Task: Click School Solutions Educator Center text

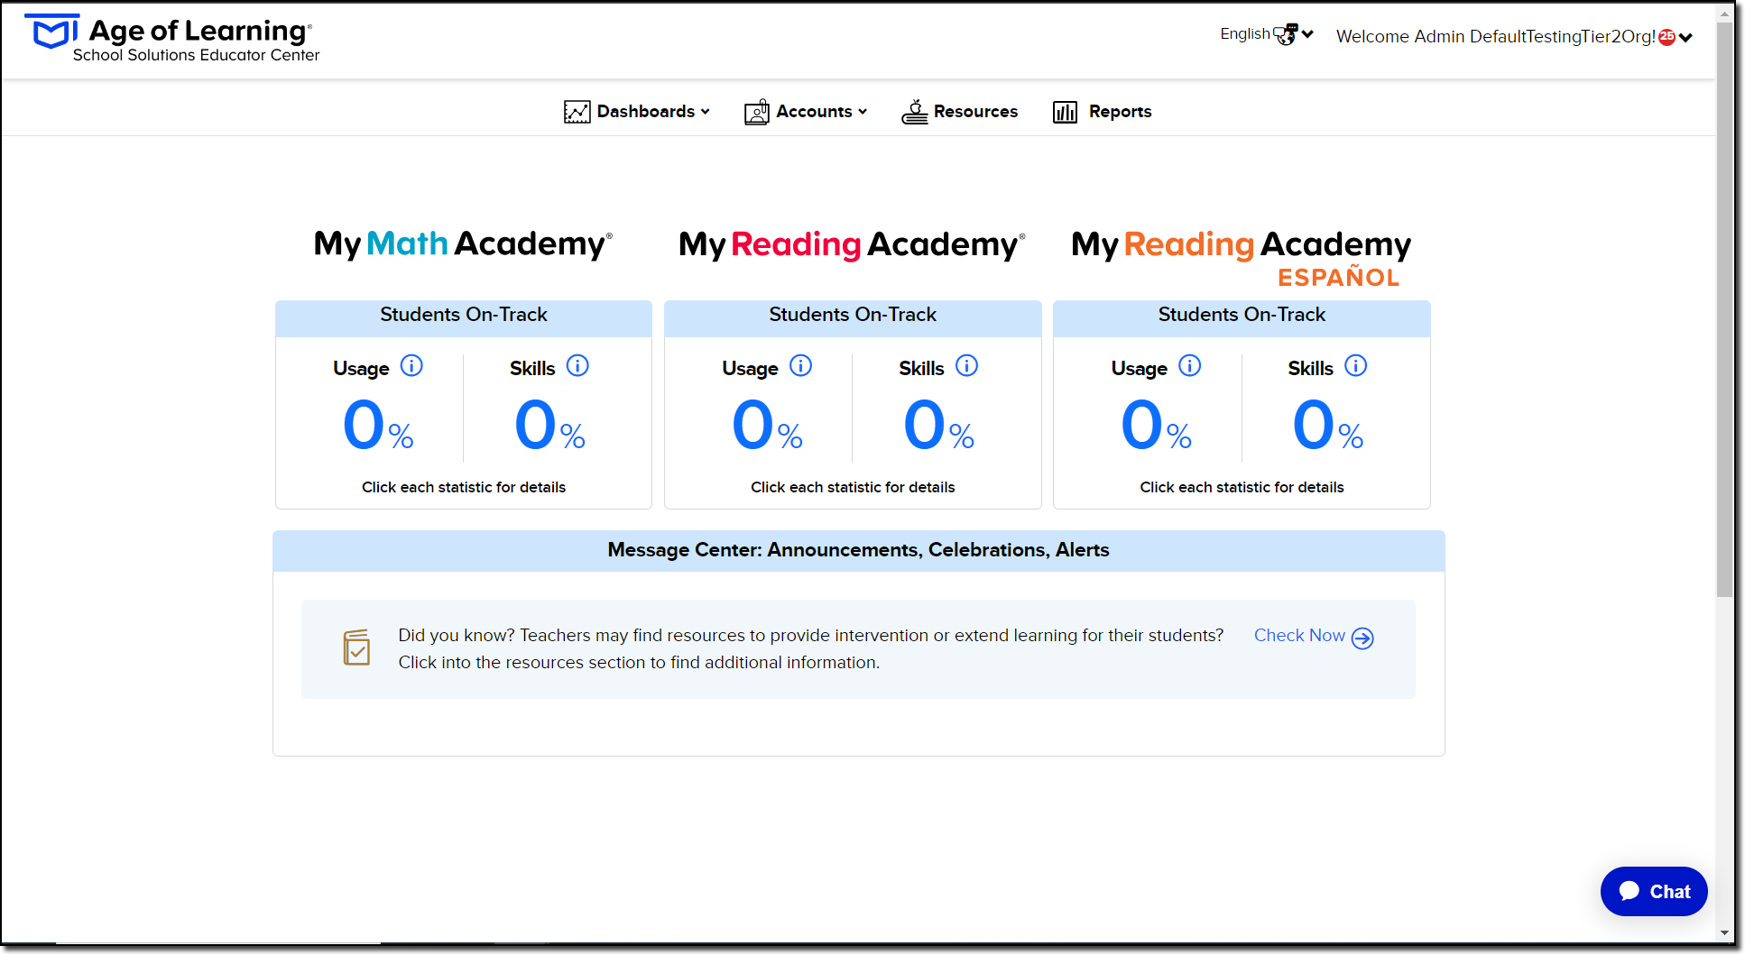Action: click(x=196, y=55)
